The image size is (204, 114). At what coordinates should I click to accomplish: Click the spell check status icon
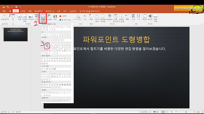pyautogui.click(x=13, y=112)
